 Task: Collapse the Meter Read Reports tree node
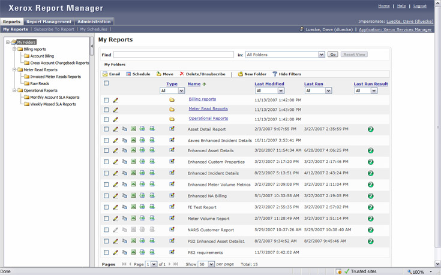pyautogui.click(x=14, y=69)
